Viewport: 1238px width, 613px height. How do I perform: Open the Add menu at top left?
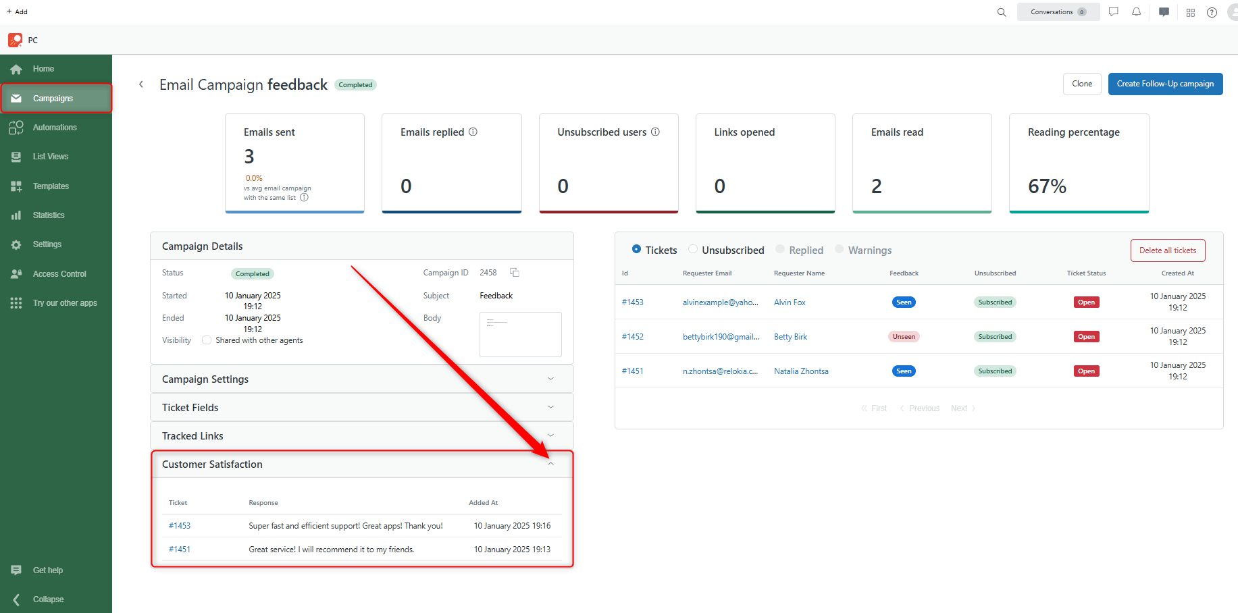(x=17, y=11)
